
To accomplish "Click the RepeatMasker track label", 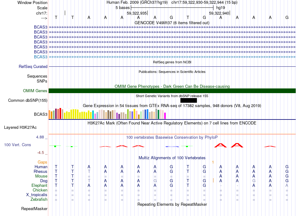I will tap(34, 209).
